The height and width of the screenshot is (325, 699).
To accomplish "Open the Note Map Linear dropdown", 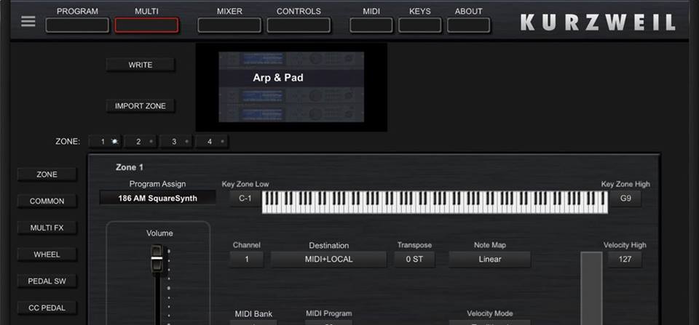I will 489,259.
